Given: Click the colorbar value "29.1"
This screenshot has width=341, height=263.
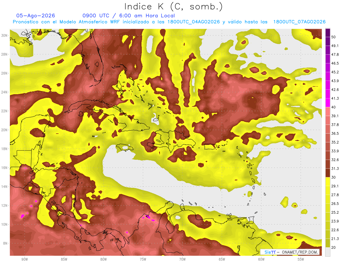Looking at the screenshot, I should 335,186.
